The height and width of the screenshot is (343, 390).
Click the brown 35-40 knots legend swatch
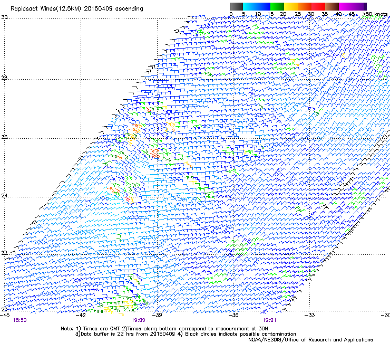click(332, 6)
